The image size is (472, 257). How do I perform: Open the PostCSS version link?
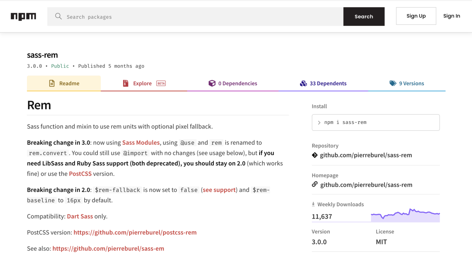click(x=80, y=174)
